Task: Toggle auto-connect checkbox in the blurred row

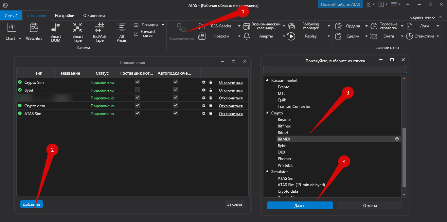Action: point(175,98)
